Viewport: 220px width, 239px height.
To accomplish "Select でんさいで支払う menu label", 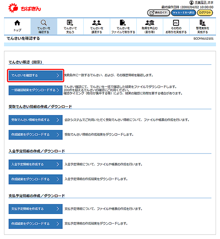I will point(70,30).
